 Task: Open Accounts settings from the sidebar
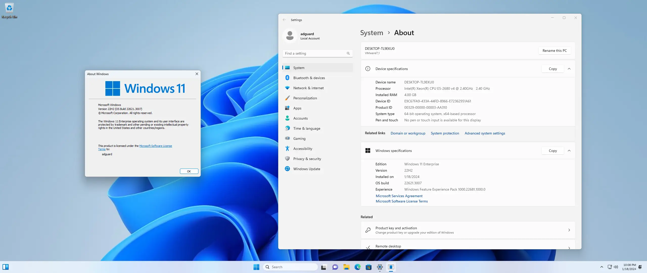pyautogui.click(x=301, y=118)
